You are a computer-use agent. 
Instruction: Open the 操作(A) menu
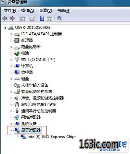click(28, 11)
